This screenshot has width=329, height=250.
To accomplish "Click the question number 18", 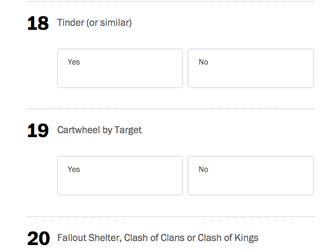I will click(x=38, y=23).
